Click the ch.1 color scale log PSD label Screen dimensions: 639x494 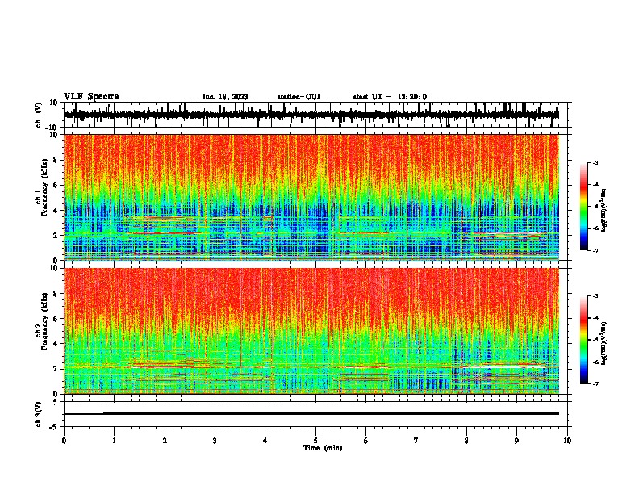[604, 211]
